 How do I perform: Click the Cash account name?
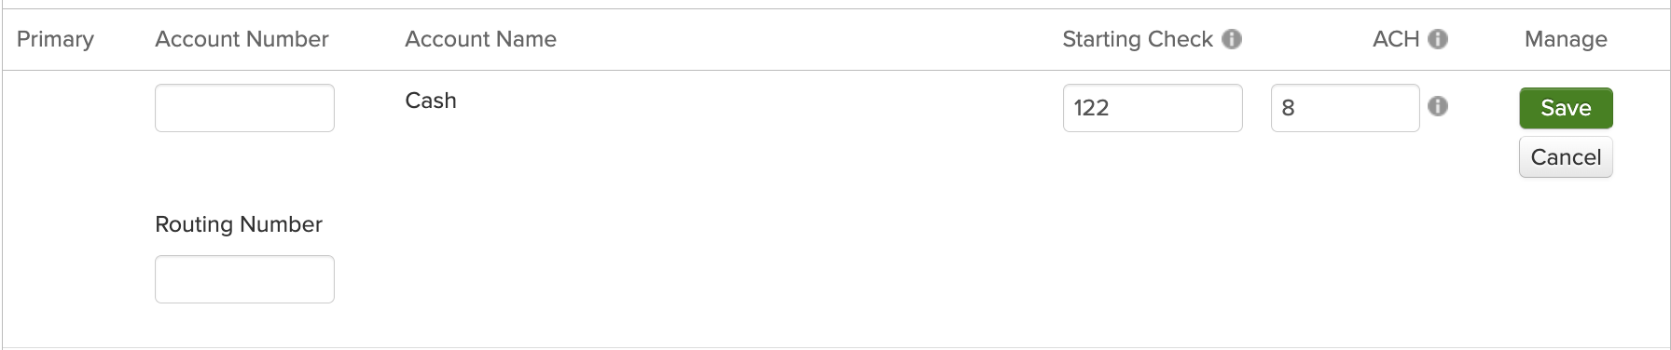[431, 101]
